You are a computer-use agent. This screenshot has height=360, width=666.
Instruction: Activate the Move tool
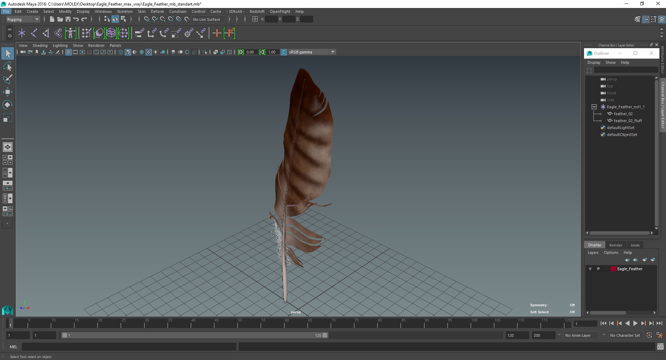coord(8,92)
